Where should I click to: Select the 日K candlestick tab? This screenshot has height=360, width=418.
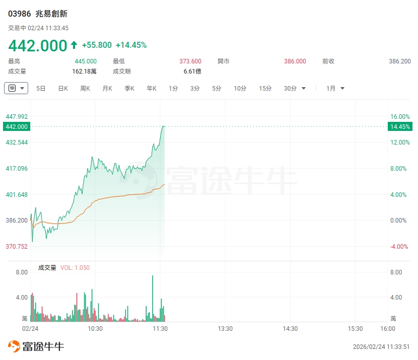(63, 89)
